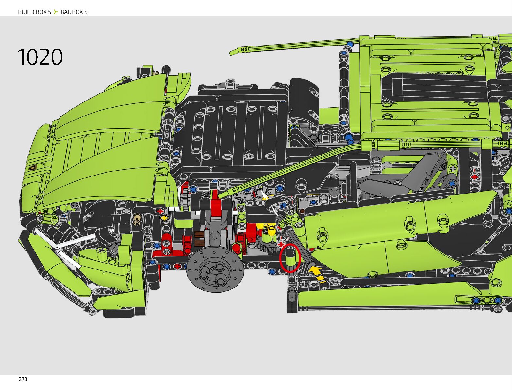512x390 pixels.
Task: Click the green chevron between header titles
Action: pyautogui.click(x=56, y=12)
